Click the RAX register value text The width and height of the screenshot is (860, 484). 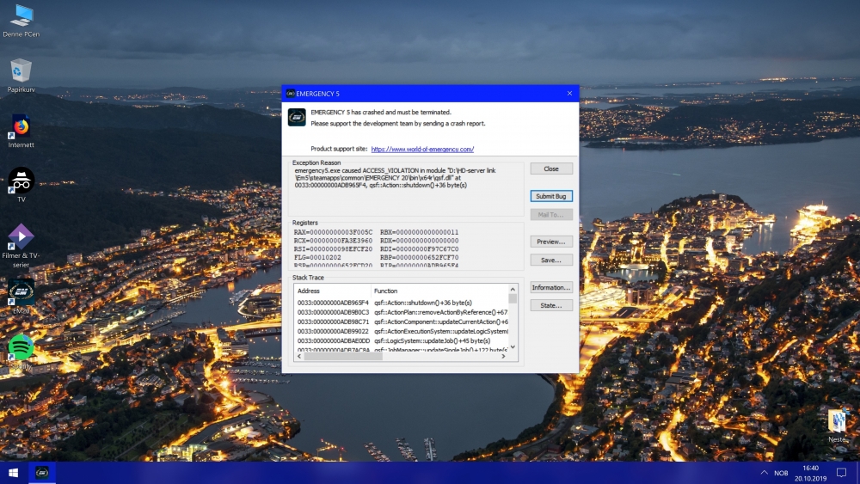pos(333,232)
